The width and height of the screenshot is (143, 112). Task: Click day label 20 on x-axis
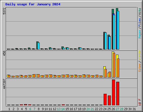pos(88,109)
